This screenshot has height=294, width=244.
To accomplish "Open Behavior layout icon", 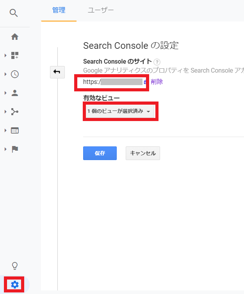I will click(x=14, y=130).
